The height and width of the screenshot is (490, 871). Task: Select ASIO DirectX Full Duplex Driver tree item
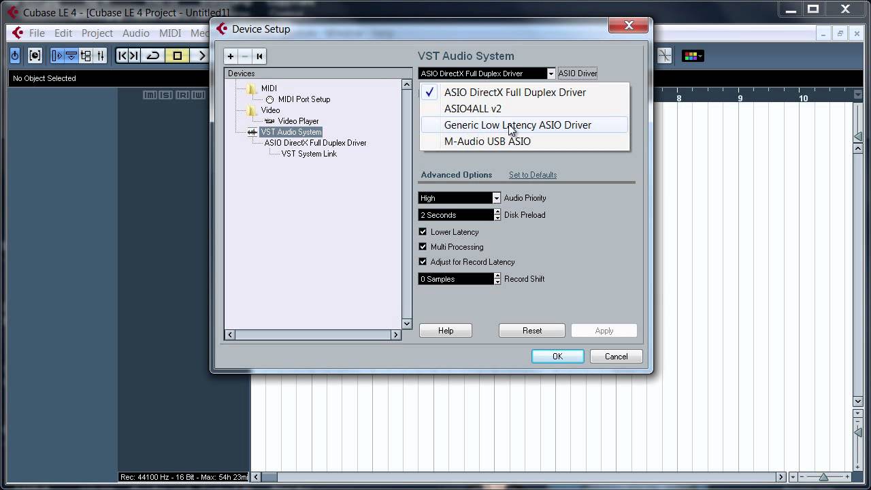click(x=315, y=143)
